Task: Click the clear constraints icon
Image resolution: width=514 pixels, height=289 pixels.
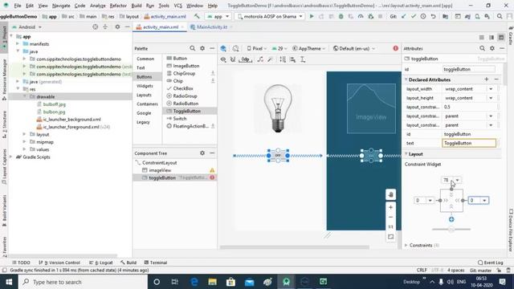Action: 260,59
